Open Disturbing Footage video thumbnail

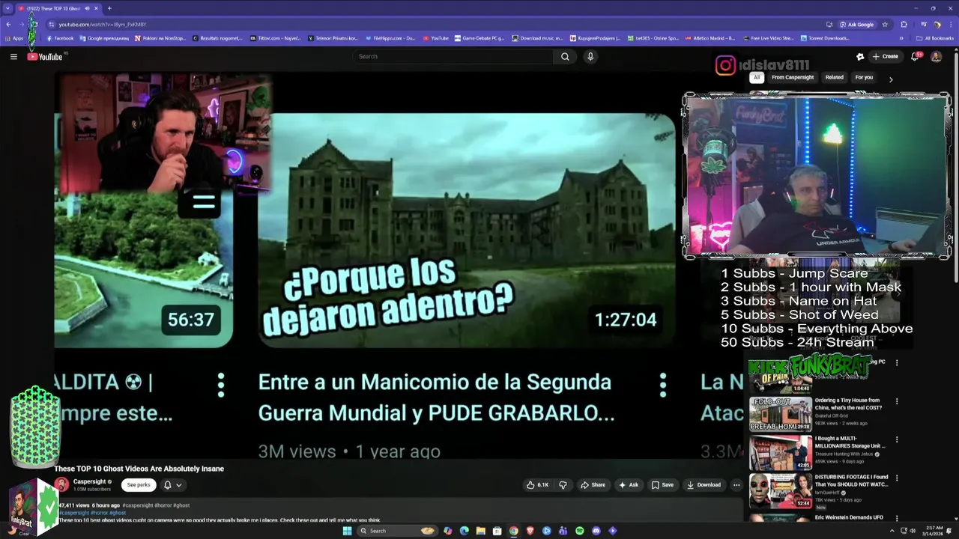(x=781, y=490)
